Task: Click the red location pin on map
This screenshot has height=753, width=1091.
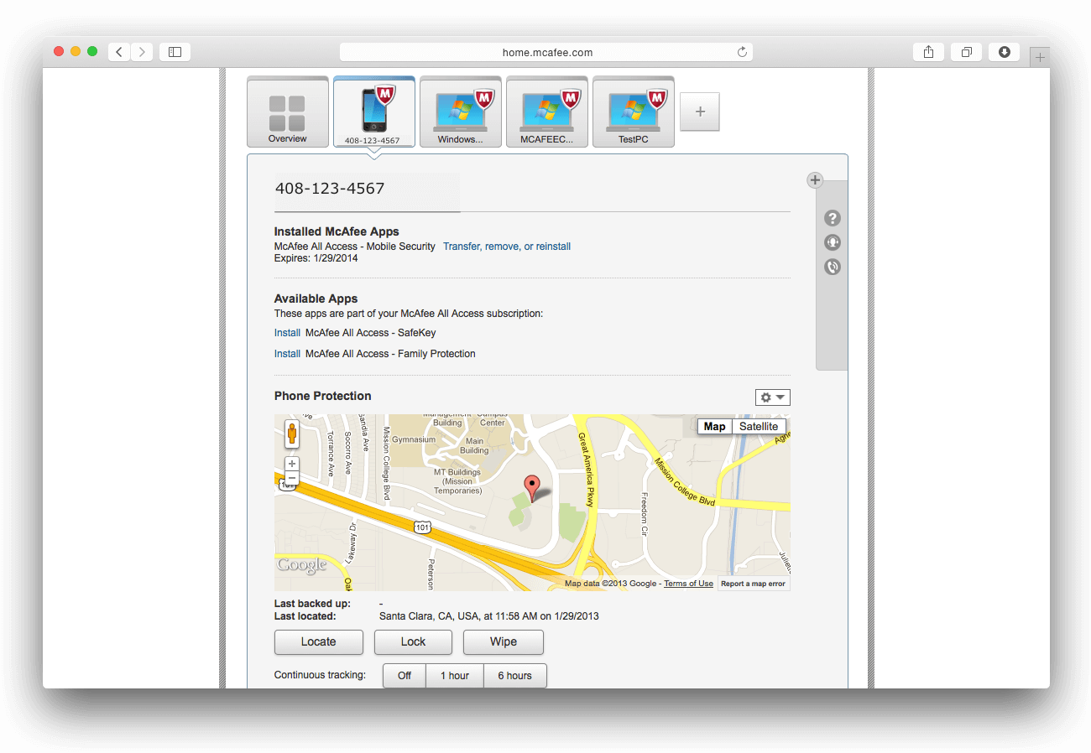Action: (x=532, y=487)
